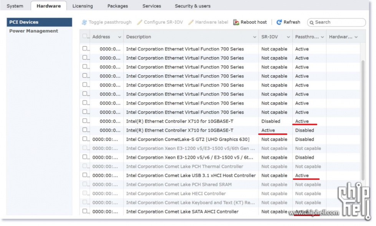Sort by the Address column header

coord(101,37)
